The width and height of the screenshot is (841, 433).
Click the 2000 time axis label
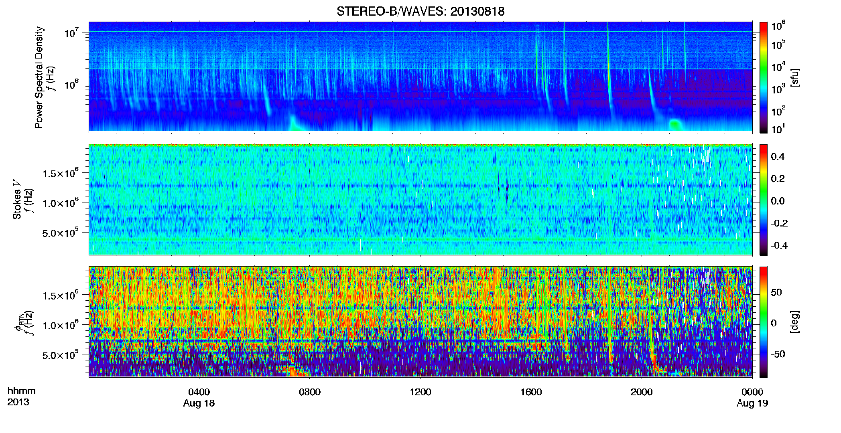[x=642, y=392]
